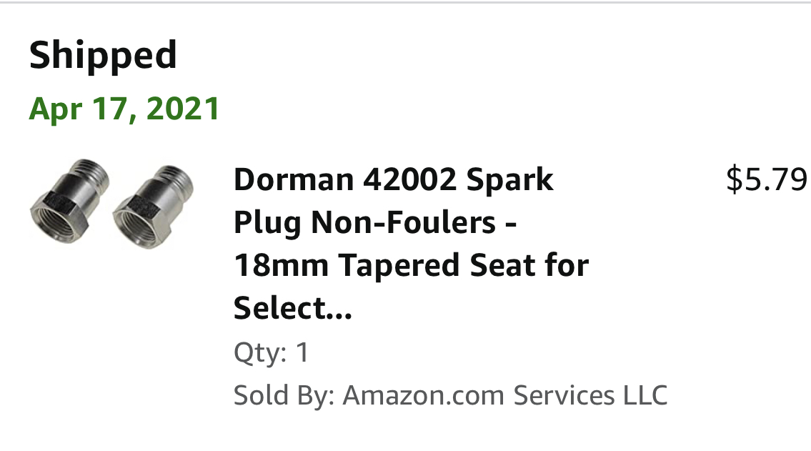Click "Plug Non-Foulers -" title line

pos(375,223)
